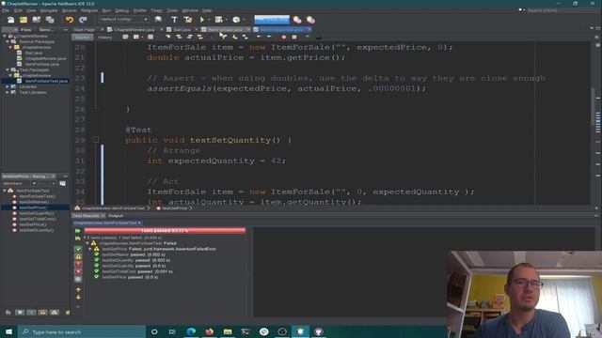This screenshot has width=602, height=338.
Task: Click the Clean and Build icon
Action: click(188, 20)
